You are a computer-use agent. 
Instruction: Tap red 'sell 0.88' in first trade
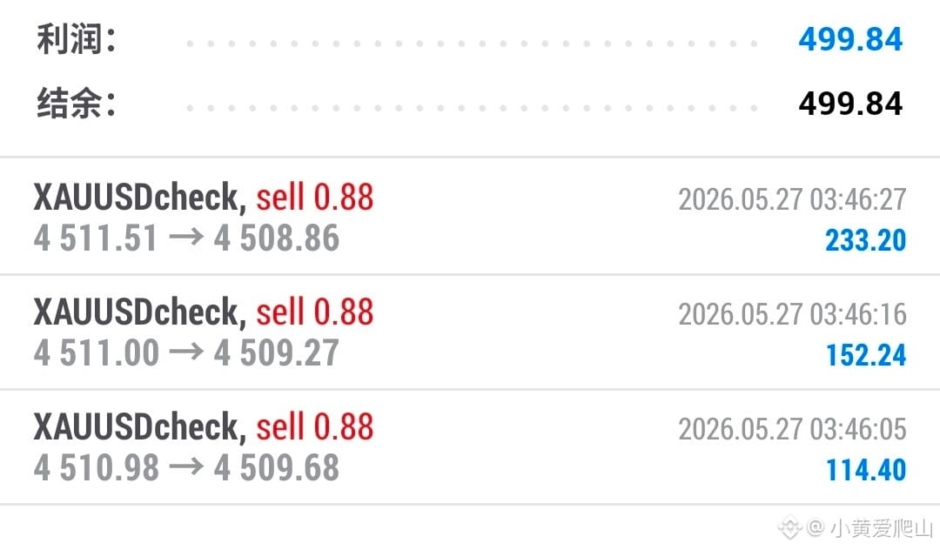click(315, 198)
